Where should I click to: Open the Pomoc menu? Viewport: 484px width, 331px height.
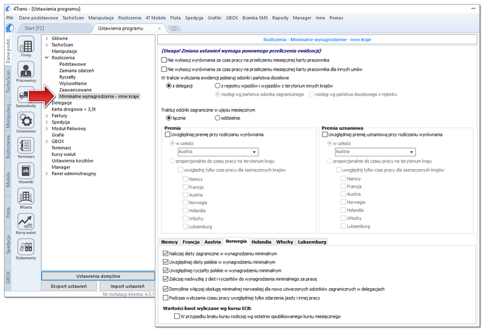click(336, 18)
